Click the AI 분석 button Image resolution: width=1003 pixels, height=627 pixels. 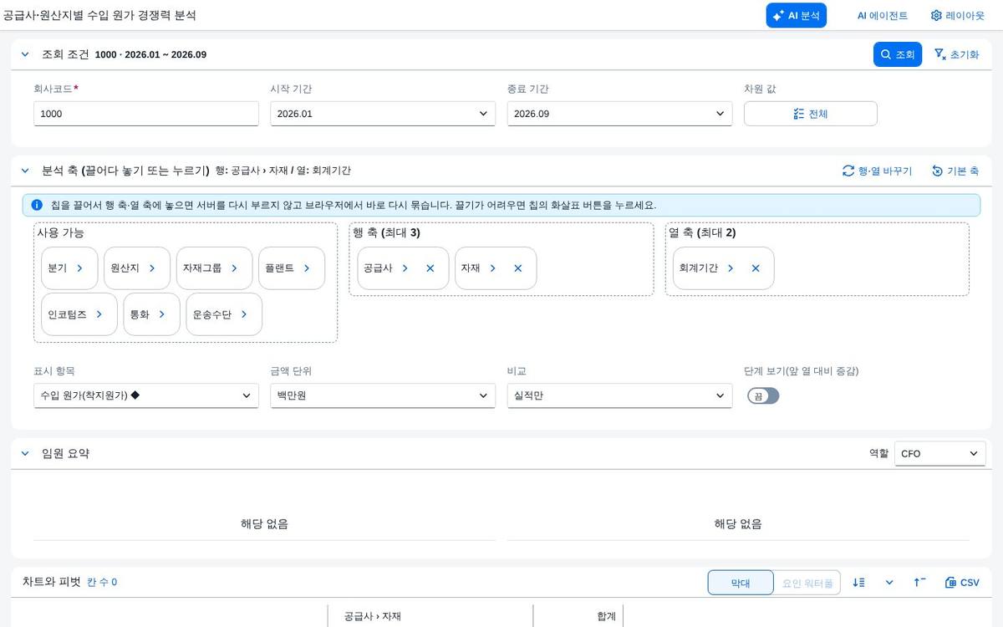(x=796, y=15)
